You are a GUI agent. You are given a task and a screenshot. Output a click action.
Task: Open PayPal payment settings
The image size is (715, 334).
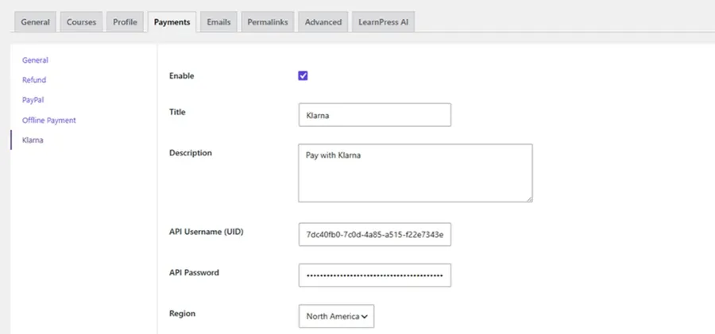click(33, 100)
